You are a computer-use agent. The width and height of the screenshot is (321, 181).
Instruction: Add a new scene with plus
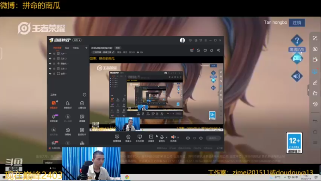86,48
